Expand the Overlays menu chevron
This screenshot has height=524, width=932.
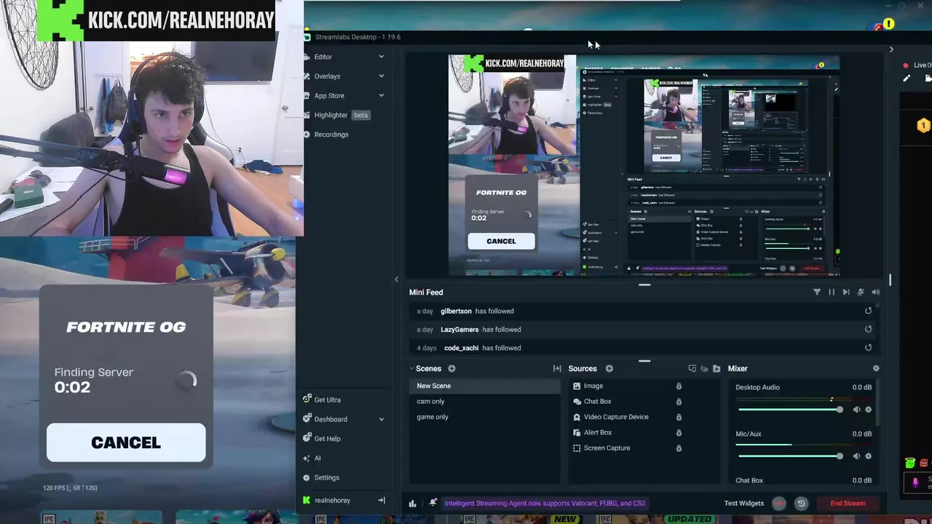pos(381,76)
